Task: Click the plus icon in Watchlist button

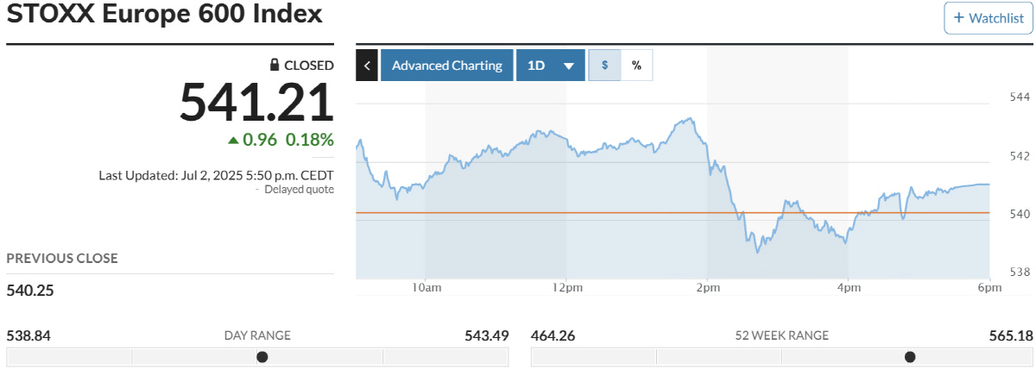Action: 959,18
